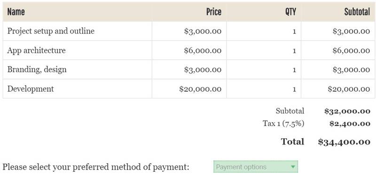The height and width of the screenshot is (175, 376).
Task: Click the Price column header
Action: click(x=214, y=11)
